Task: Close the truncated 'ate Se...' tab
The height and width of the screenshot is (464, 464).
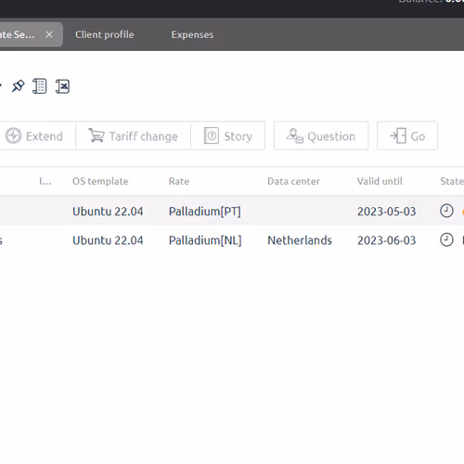Action: (x=49, y=34)
